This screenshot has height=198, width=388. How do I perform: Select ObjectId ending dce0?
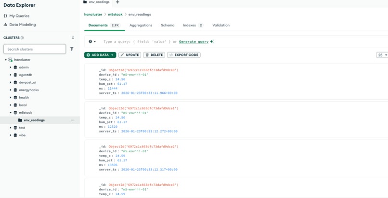pyautogui.click(x=143, y=70)
